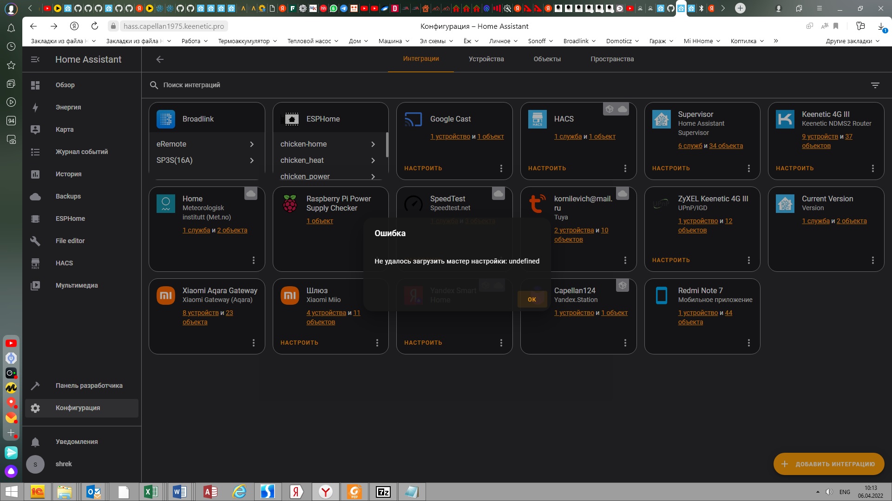The width and height of the screenshot is (892, 501).
Task: Open the Supervisor card three-dot menu
Action: pos(749,168)
